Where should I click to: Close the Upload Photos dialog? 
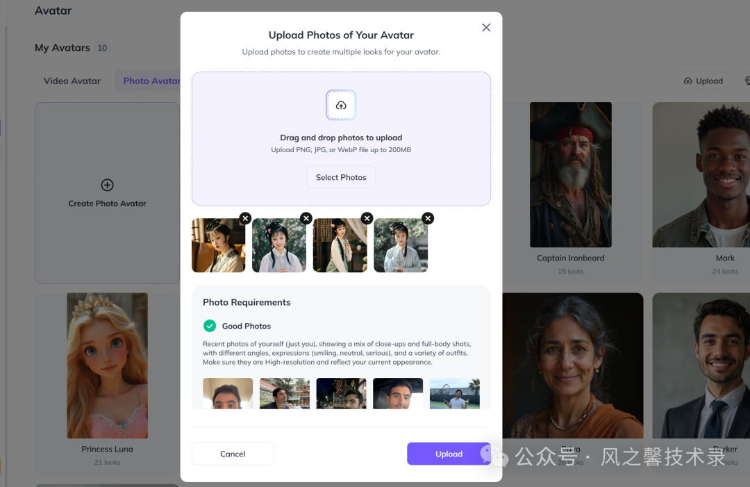pyautogui.click(x=486, y=28)
